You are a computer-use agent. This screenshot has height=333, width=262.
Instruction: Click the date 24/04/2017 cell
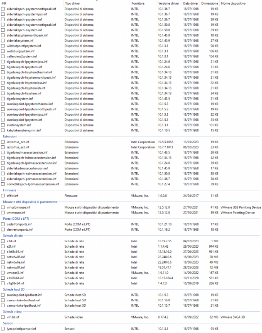tap(191, 196)
